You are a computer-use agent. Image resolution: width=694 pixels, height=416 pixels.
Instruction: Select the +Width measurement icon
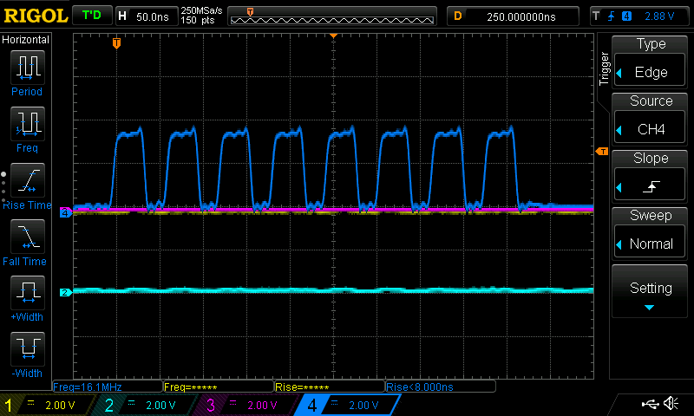click(x=28, y=292)
